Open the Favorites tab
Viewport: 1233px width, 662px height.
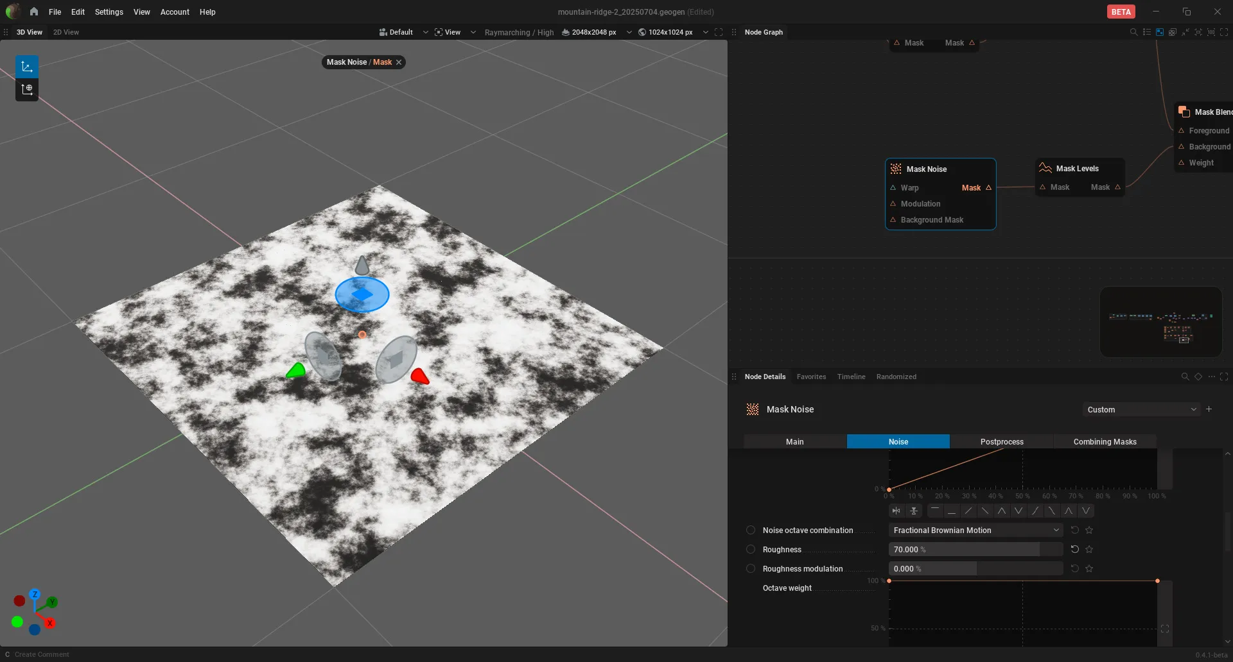click(x=811, y=377)
